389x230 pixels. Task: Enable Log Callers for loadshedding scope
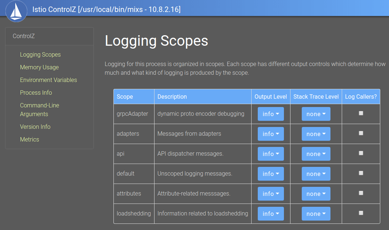[x=361, y=213]
